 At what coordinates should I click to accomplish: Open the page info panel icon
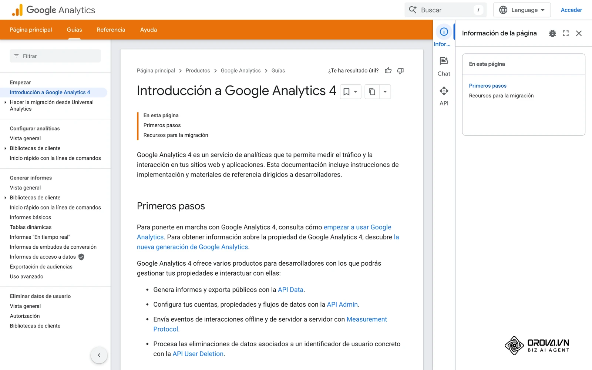444,32
